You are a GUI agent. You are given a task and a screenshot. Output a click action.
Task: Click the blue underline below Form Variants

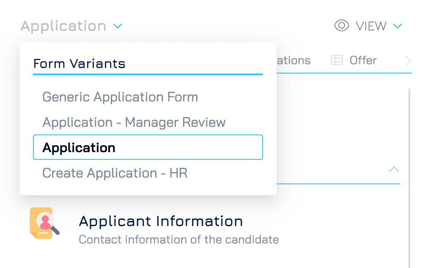pos(148,74)
